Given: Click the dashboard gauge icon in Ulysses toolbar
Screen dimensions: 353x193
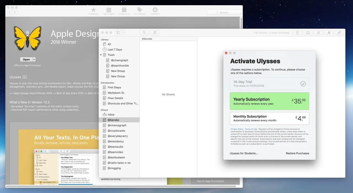Looking at the screenshot, I should click(308, 33).
